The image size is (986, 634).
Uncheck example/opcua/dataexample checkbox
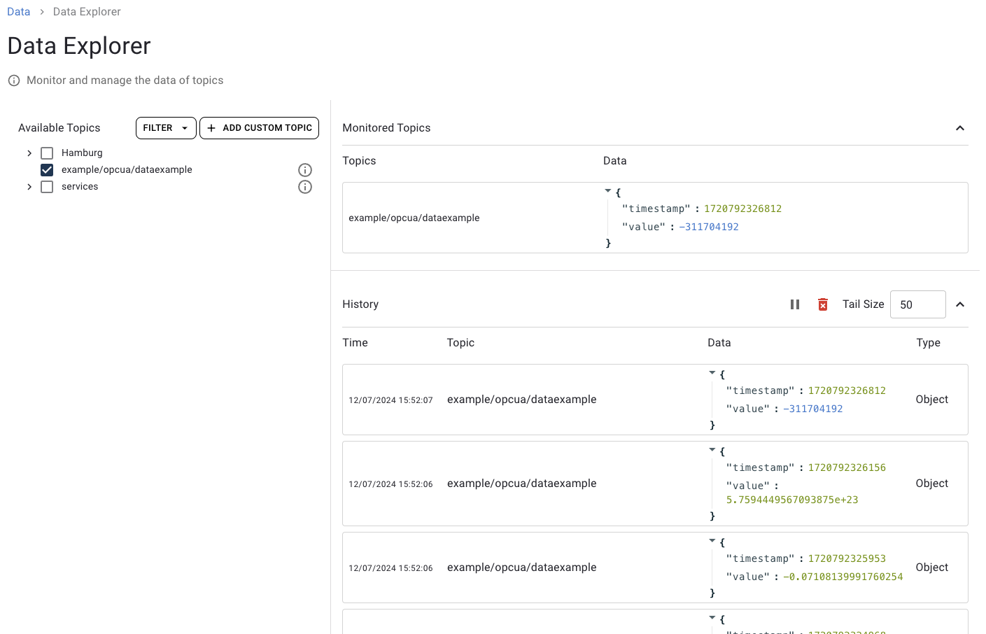tap(47, 170)
